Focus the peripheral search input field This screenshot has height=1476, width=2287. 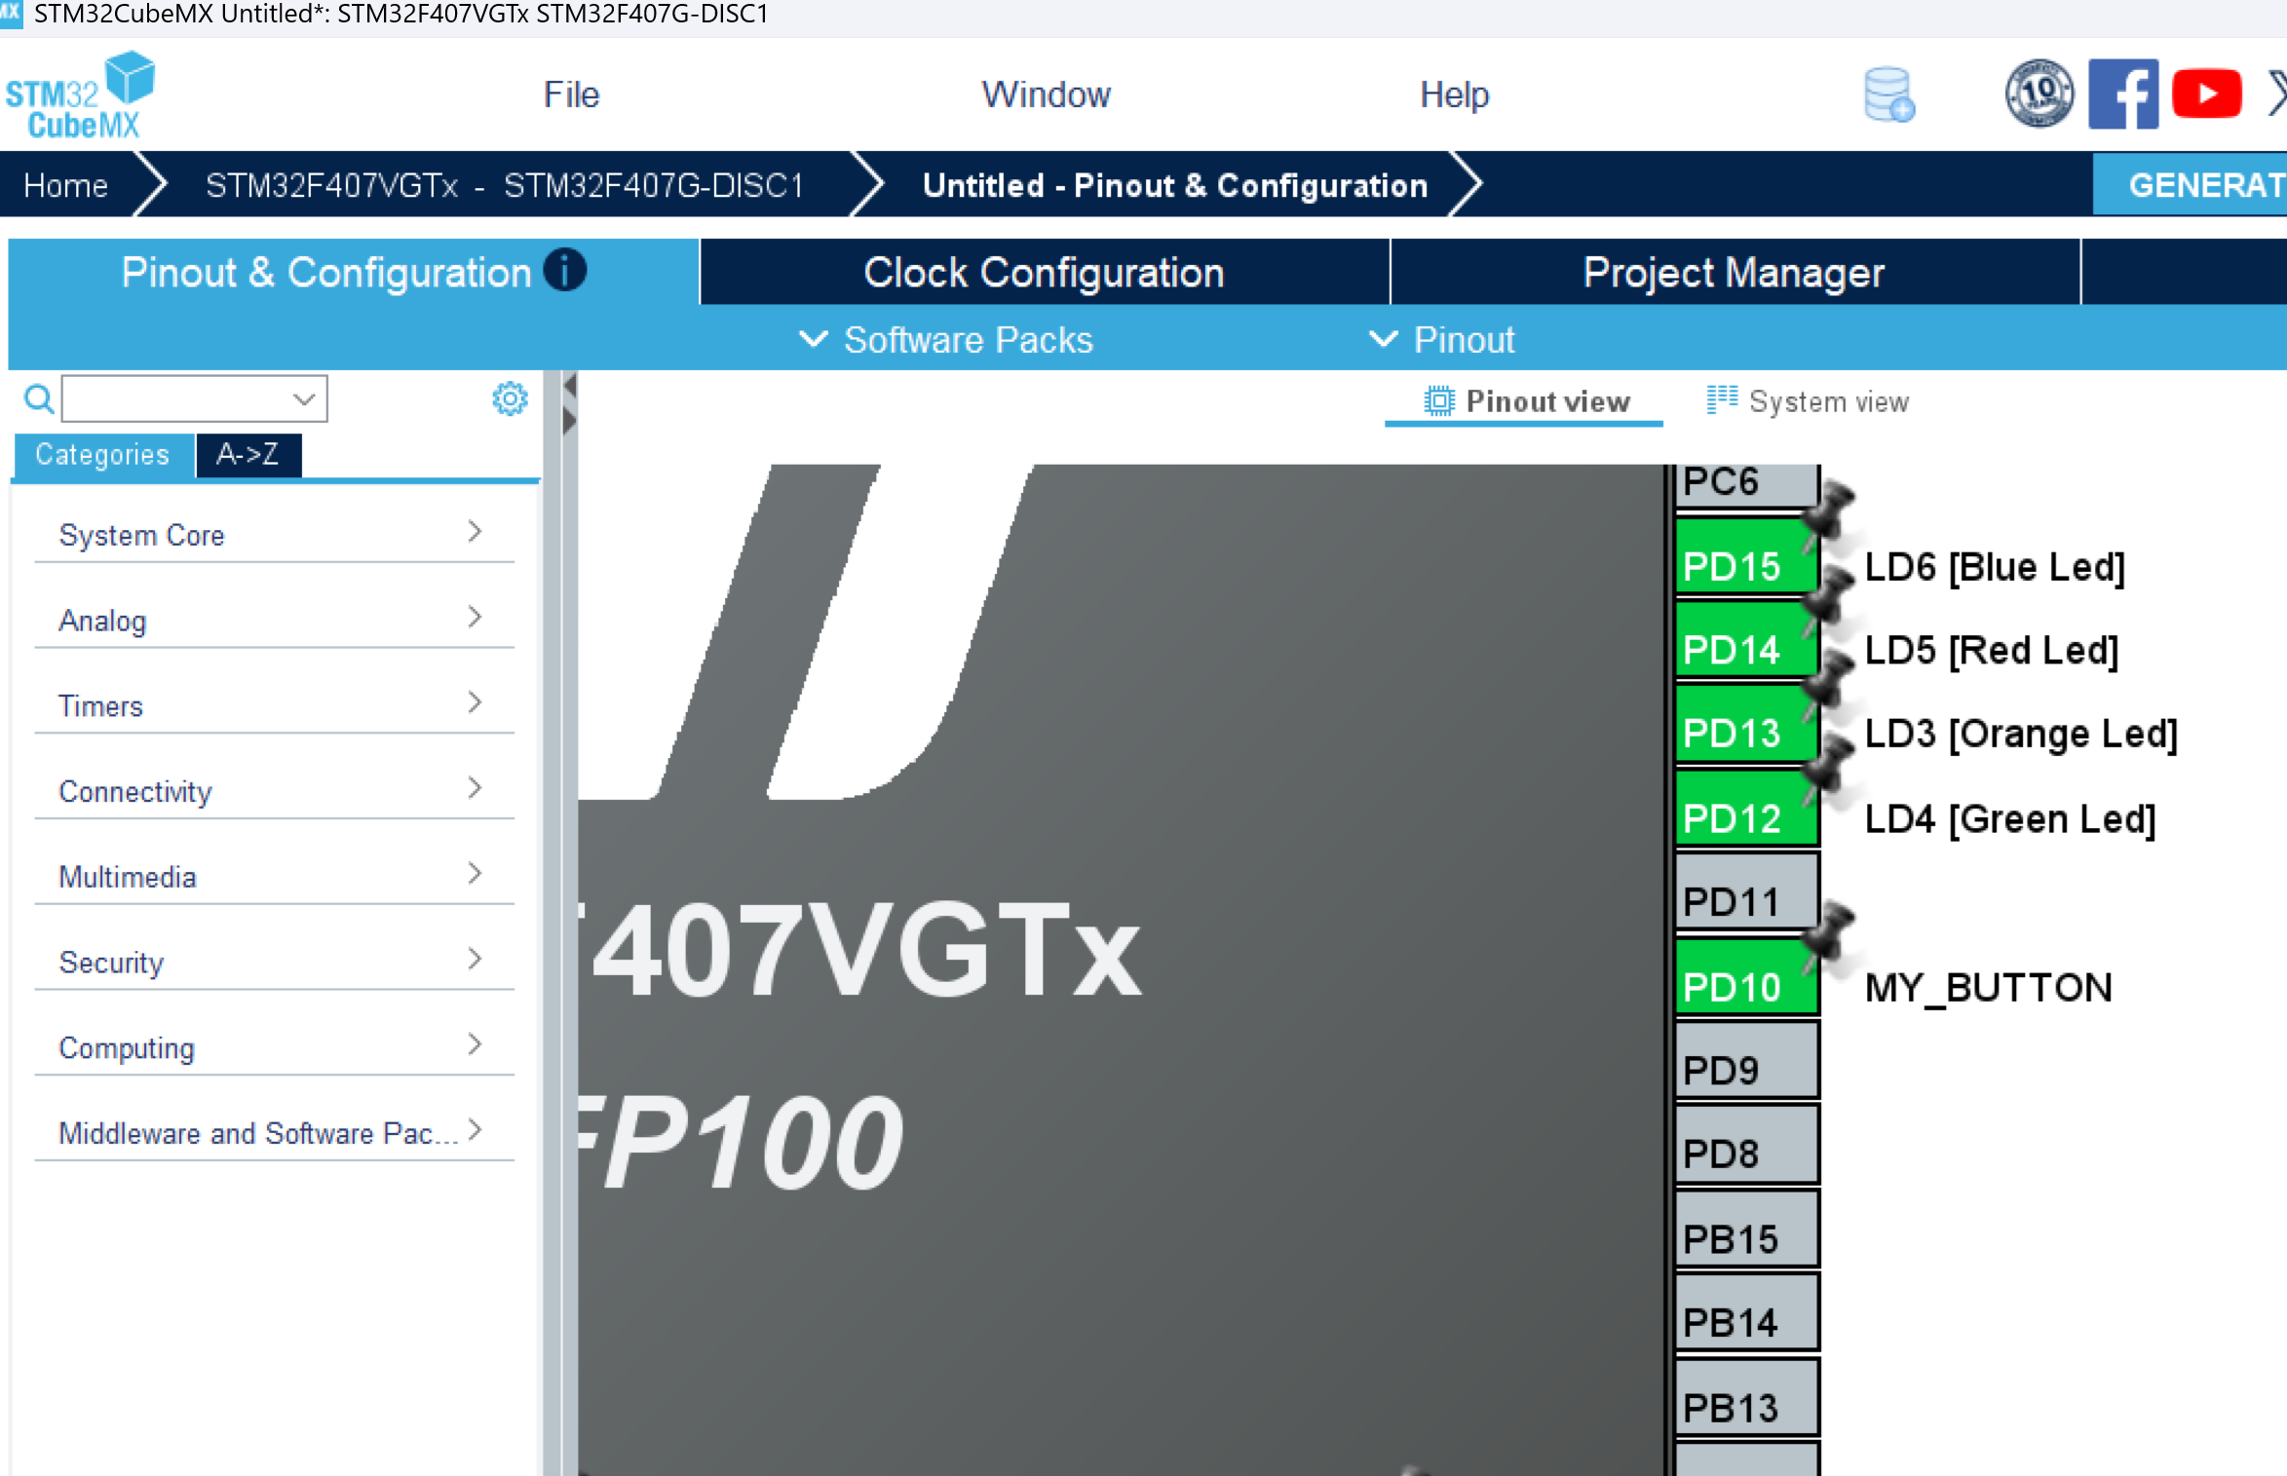195,398
